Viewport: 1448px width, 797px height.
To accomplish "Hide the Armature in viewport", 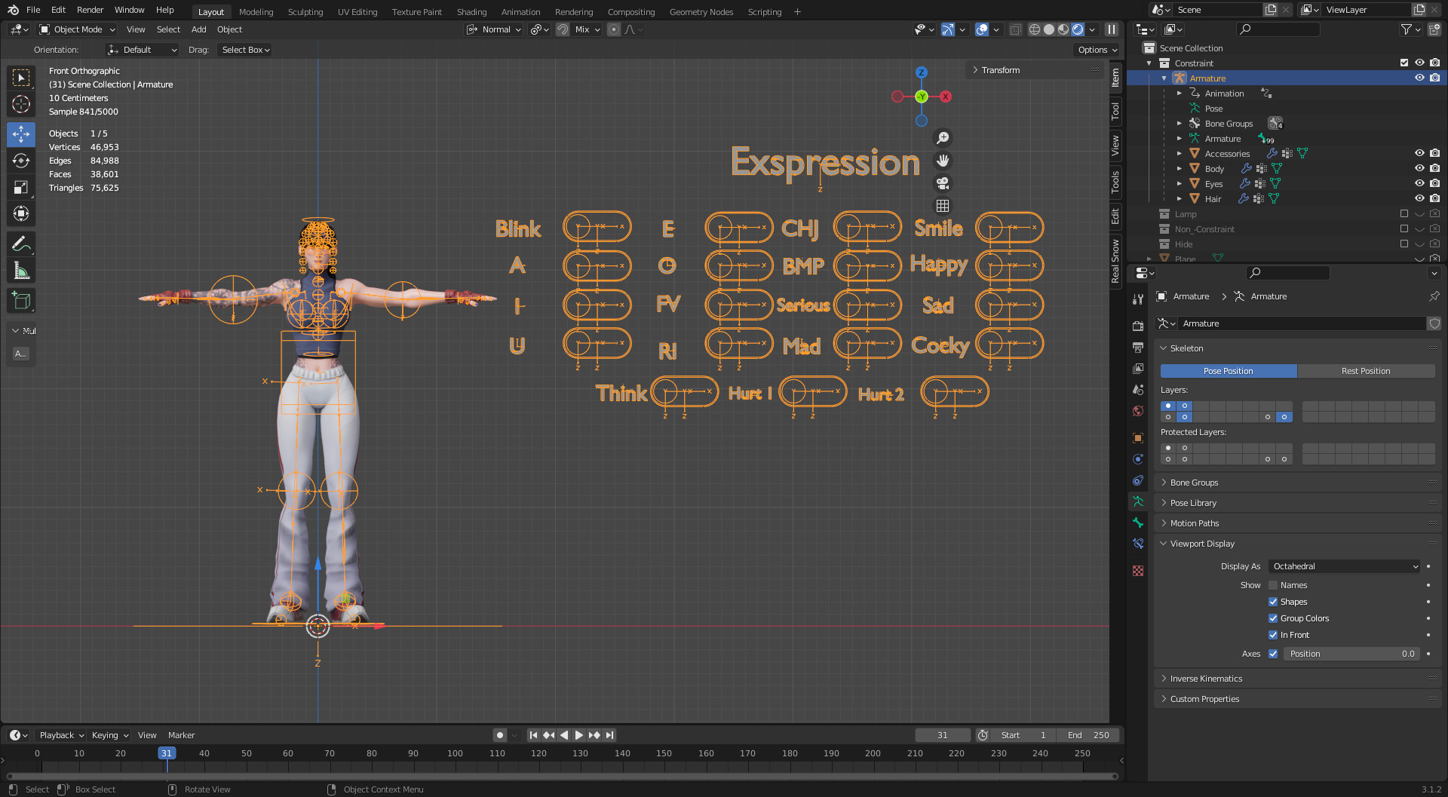I will [x=1419, y=78].
